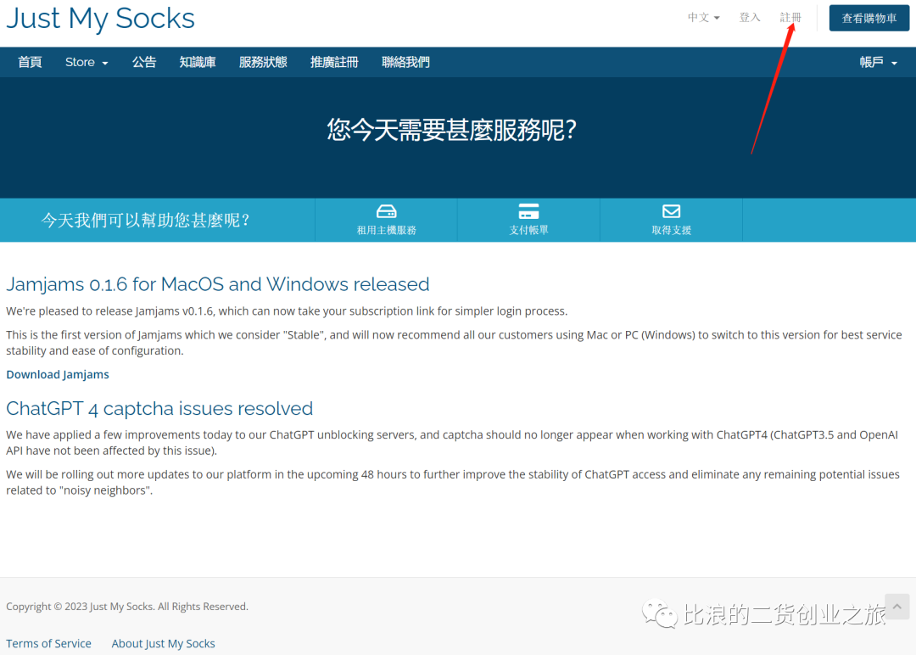The image size is (916, 655).
Task: Open the About Just My Socks link
Action: [x=163, y=643]
